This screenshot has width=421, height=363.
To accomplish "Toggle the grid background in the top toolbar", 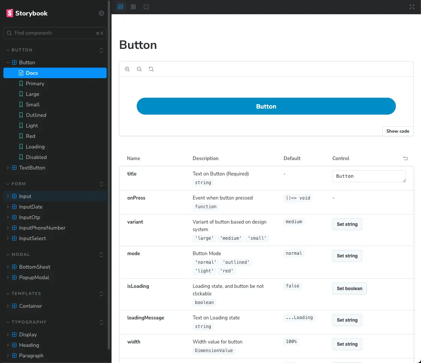I will (133, 7).
